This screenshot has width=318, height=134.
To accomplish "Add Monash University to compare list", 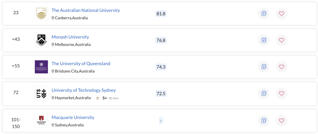I will click(264, 40).
